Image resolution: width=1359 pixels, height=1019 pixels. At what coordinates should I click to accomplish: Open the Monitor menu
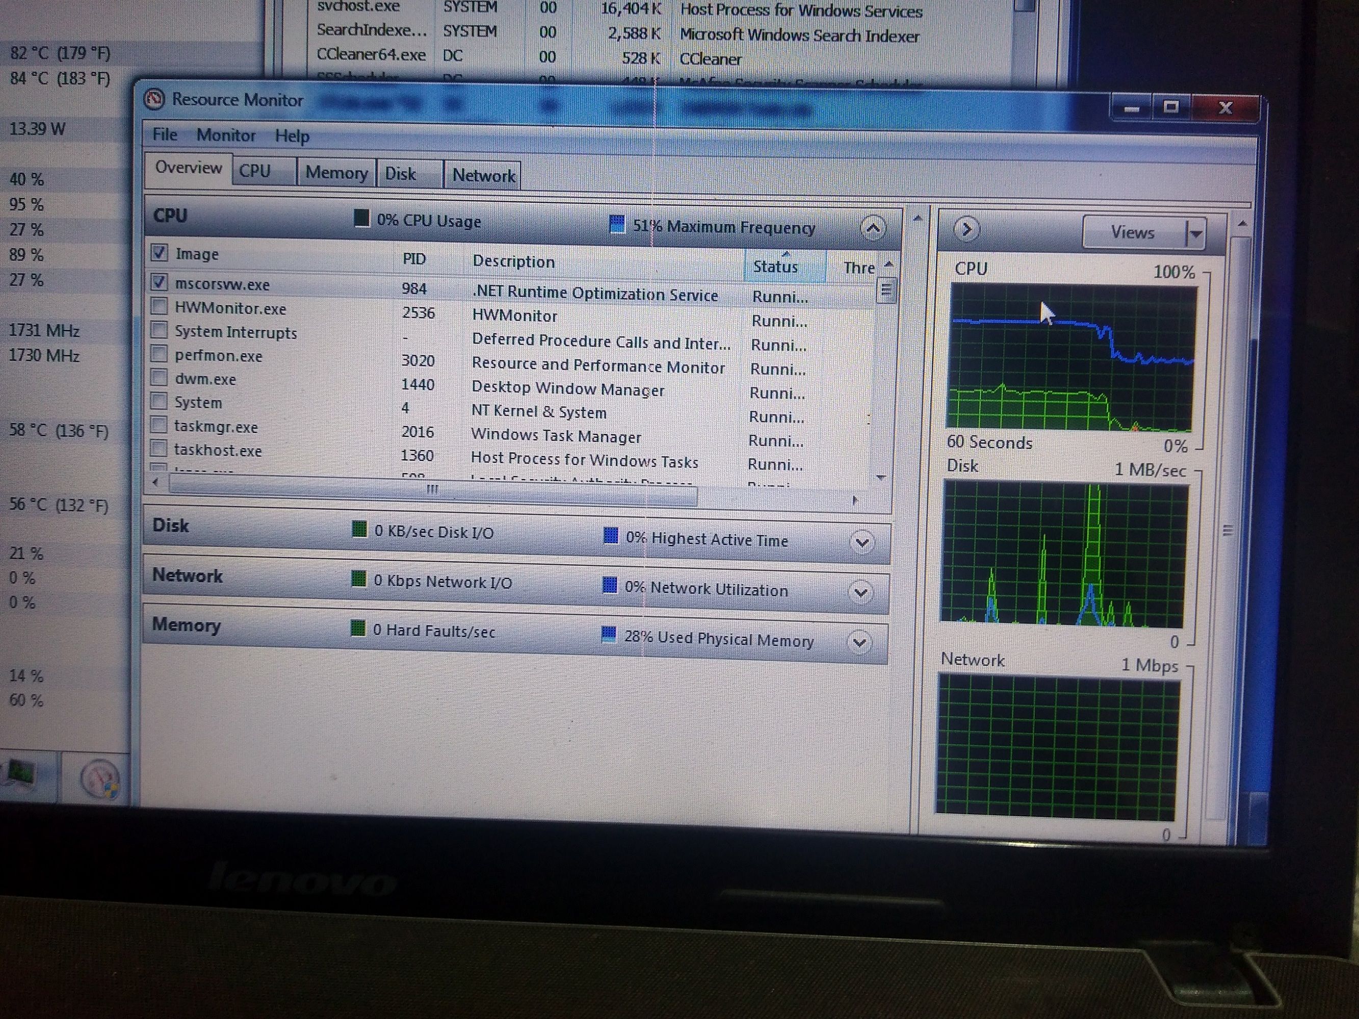click(225, 135)
